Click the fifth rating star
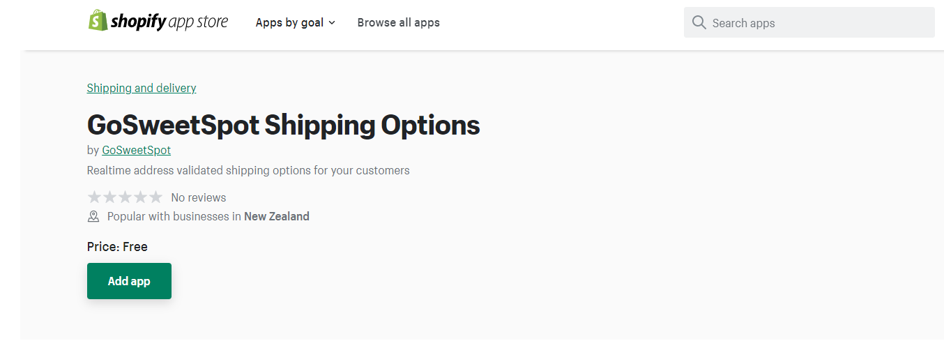Screen dimensions: 944x348 [155, 197]
